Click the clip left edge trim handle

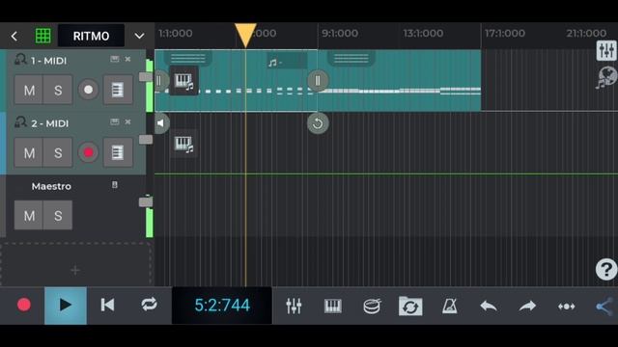point(159,81)
